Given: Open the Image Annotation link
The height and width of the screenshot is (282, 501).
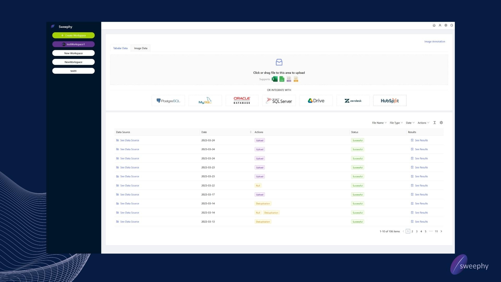Looking at the screenshot, I should pos(434,42).
